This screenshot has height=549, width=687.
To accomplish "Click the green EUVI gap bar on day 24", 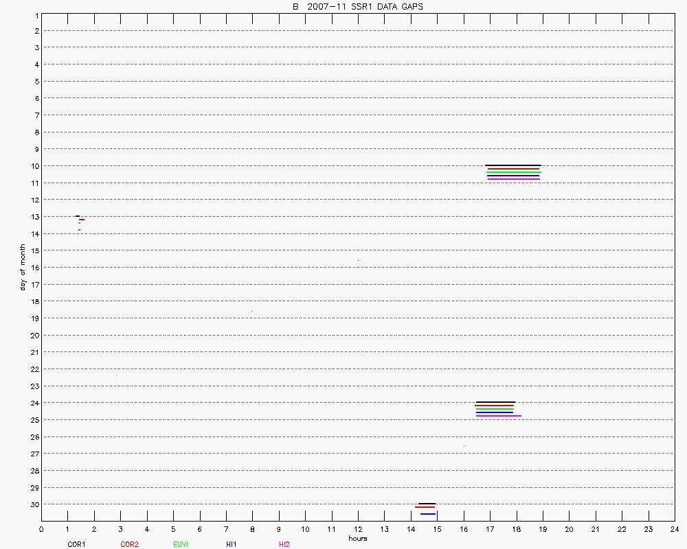I will tap(495, 409).
